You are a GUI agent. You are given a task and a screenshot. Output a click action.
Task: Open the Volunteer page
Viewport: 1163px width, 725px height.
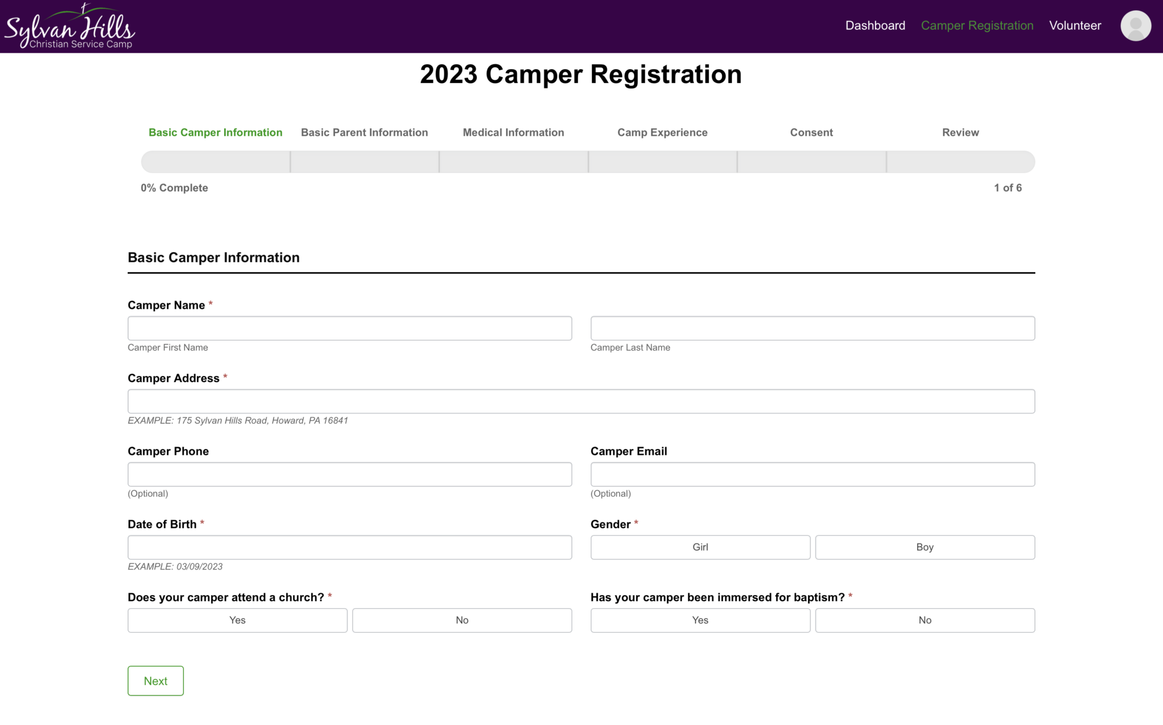pyautogui.click(x=1074, y=26)
